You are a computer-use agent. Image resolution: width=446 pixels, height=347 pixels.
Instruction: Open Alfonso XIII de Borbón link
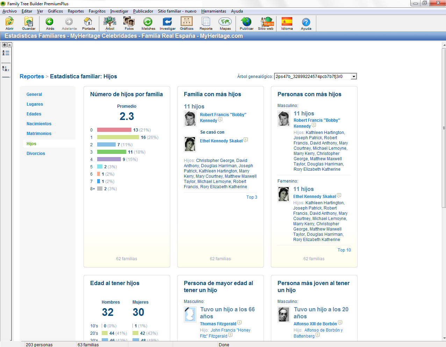click(x=315, y=324)
